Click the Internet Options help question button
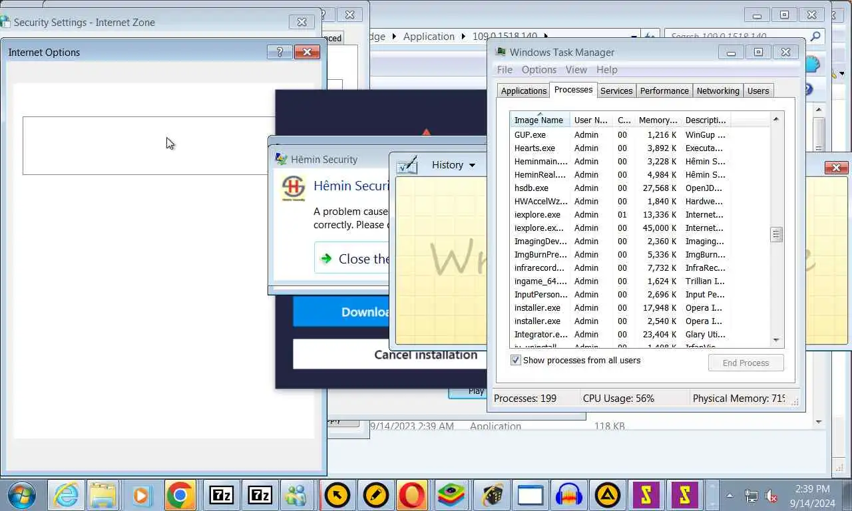 pos(280,52)
